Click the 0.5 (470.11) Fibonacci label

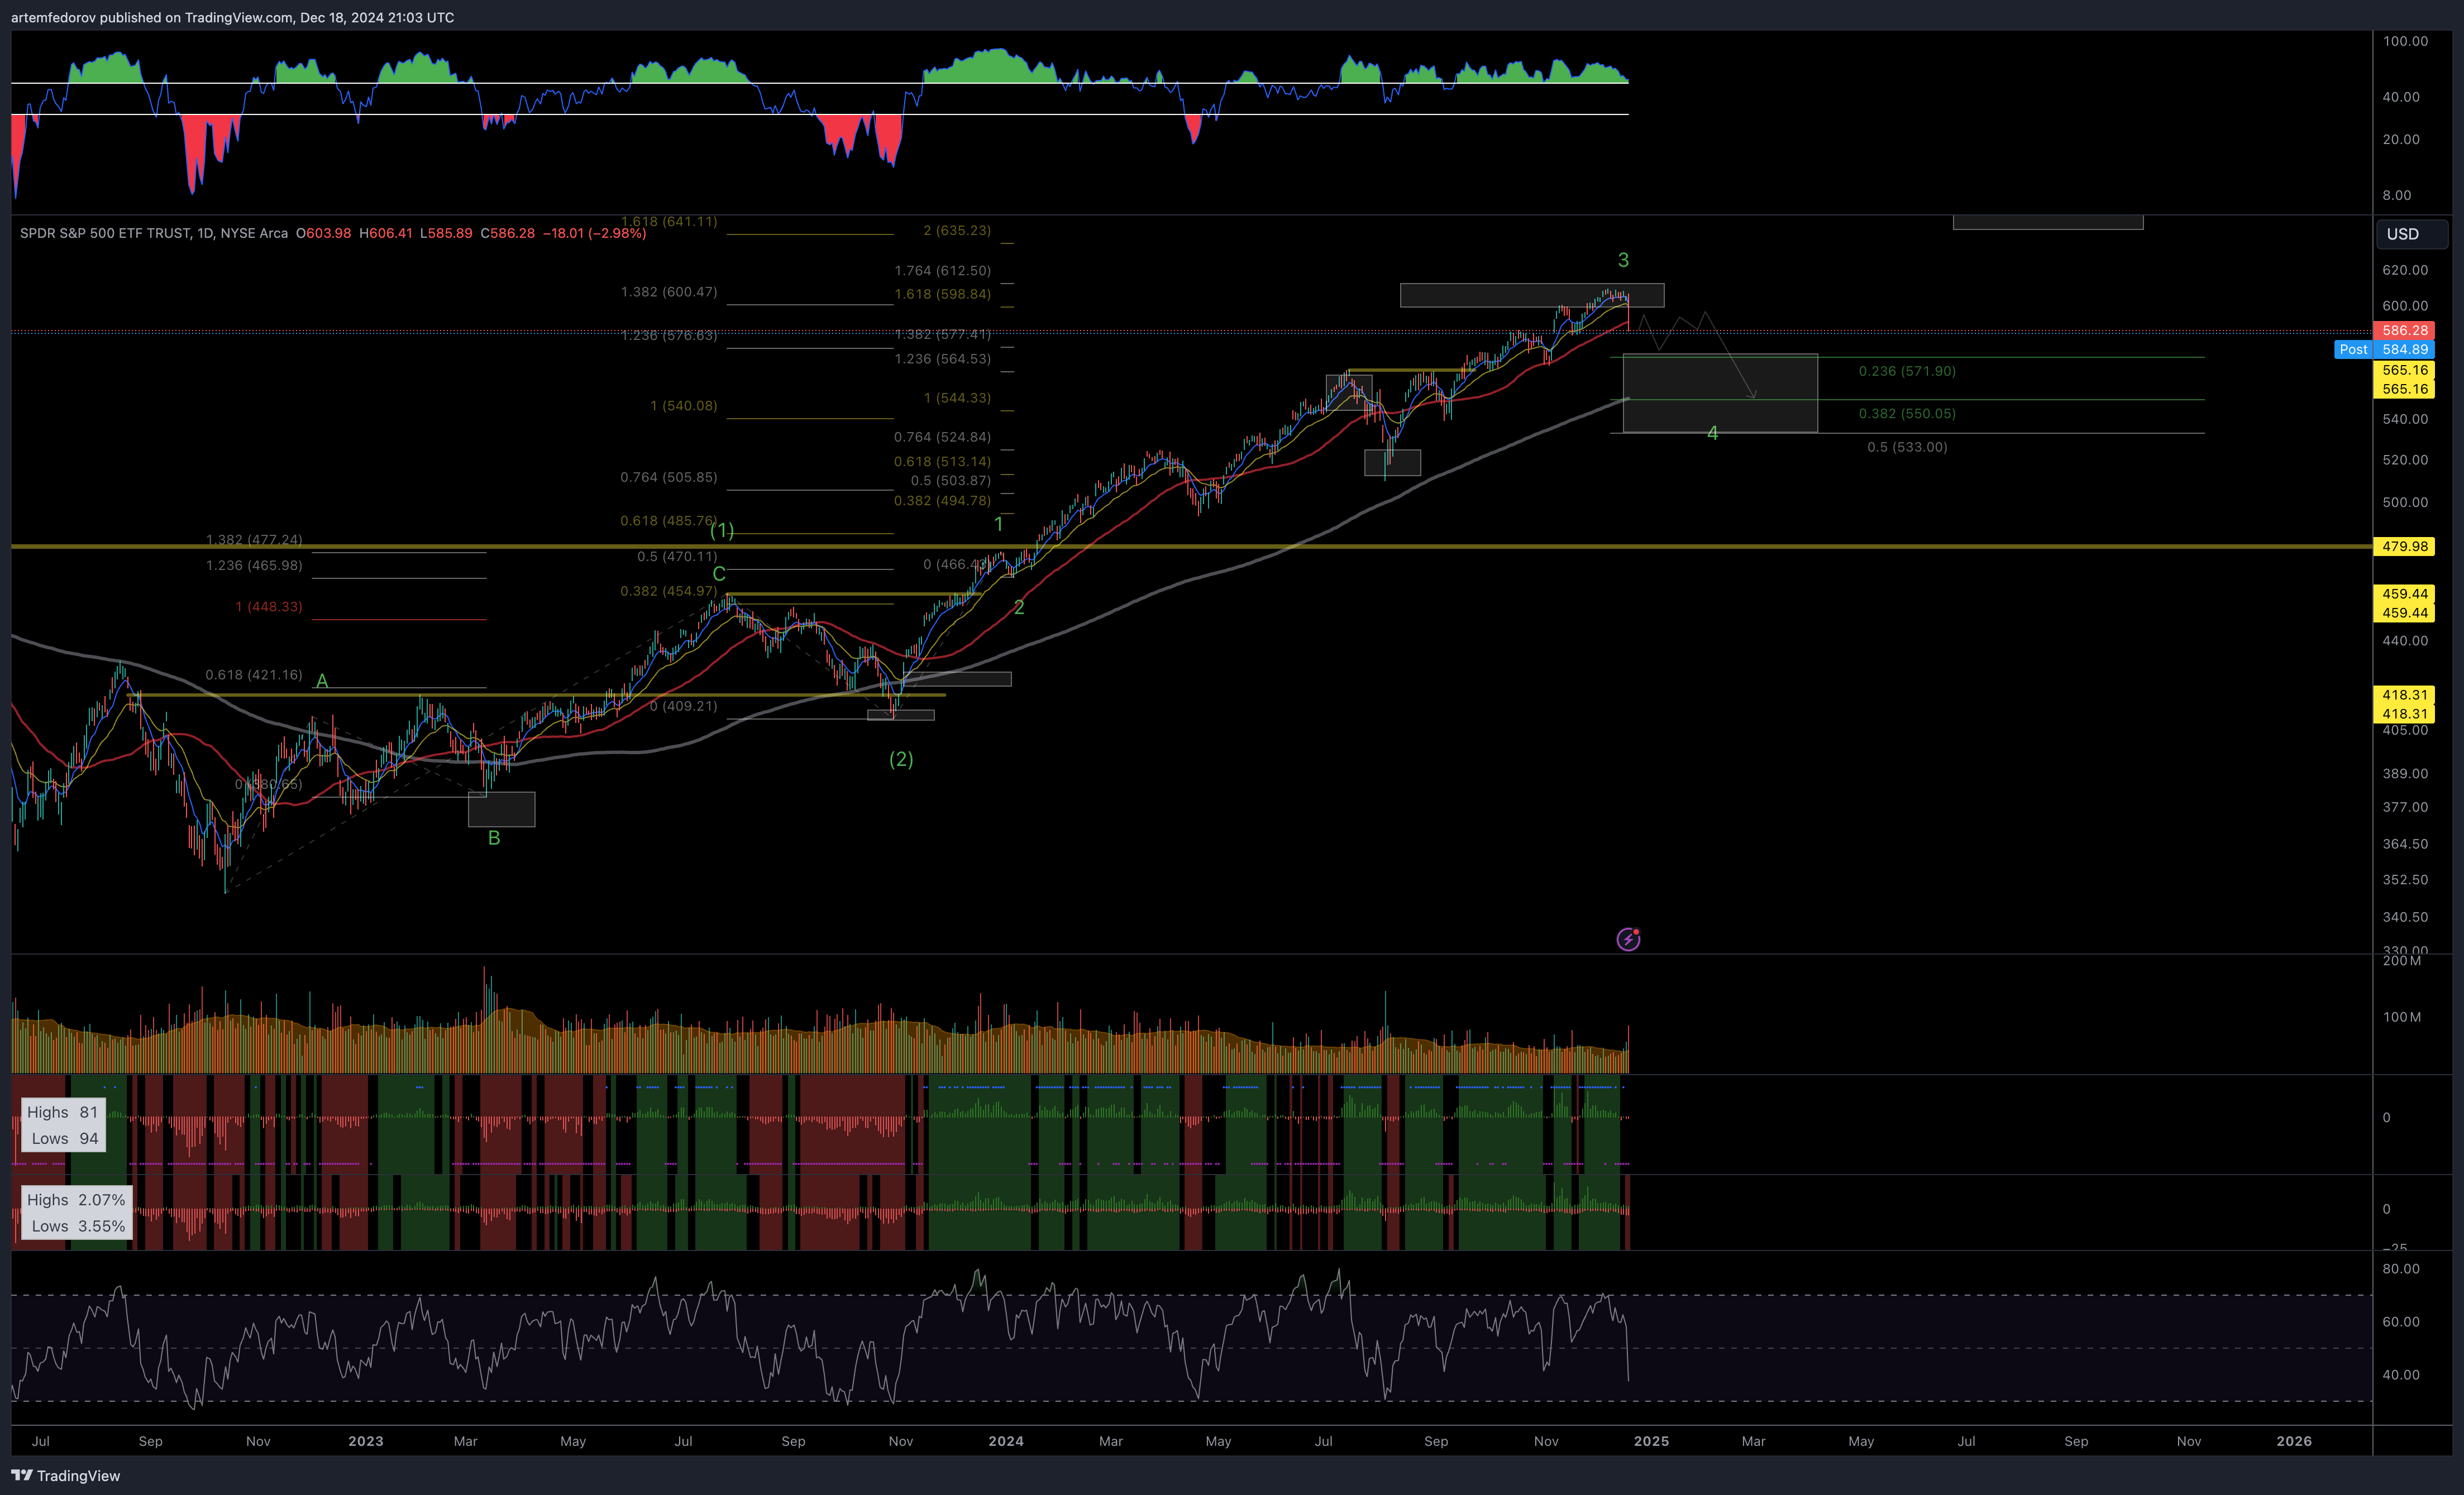point(677,557)
